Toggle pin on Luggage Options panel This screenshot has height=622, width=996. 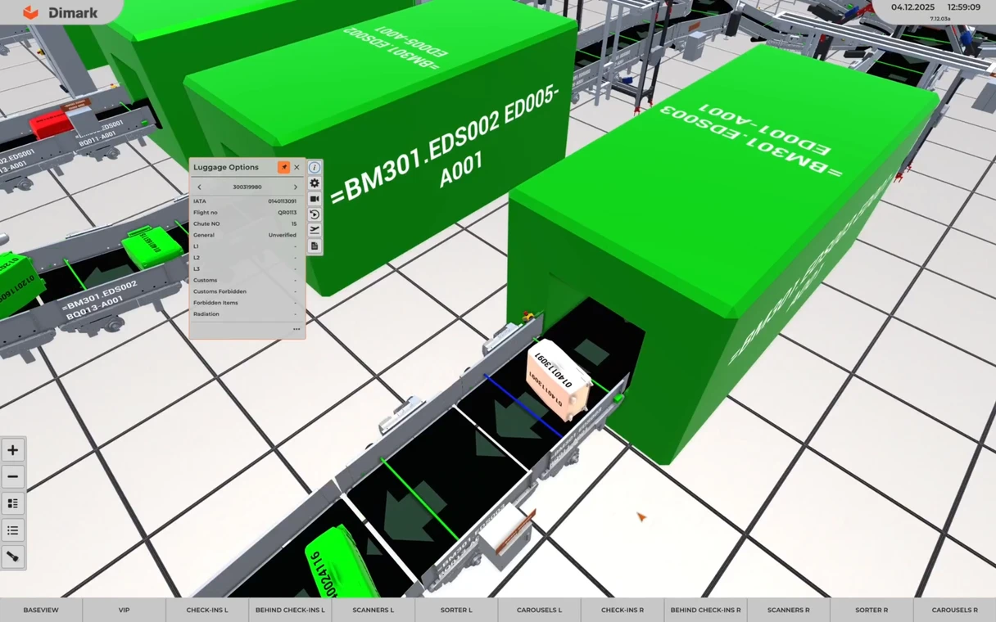(283, 167)
